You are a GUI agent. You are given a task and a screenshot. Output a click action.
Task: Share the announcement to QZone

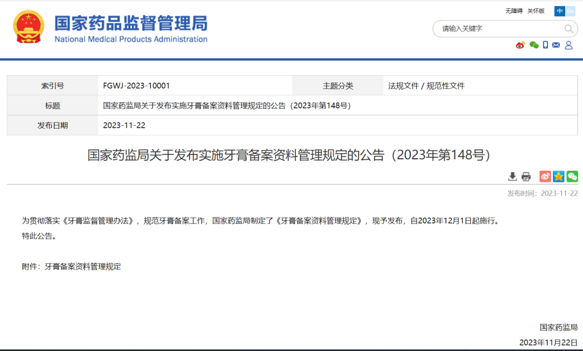[x=559, y=176]
